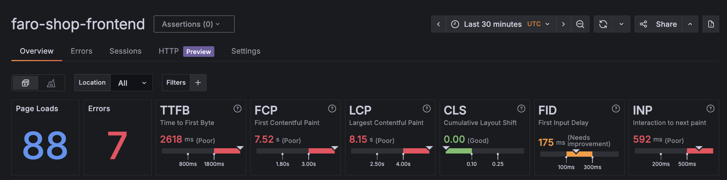Switch to the chart view toggle

[51, 83]
